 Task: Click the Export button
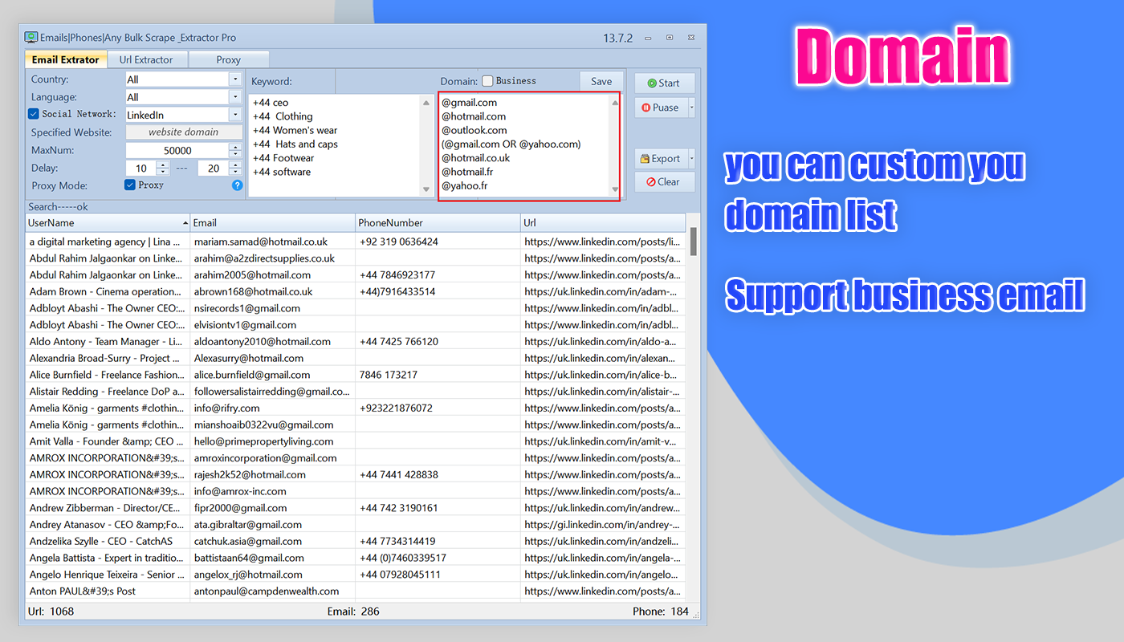tap(662, 159)
